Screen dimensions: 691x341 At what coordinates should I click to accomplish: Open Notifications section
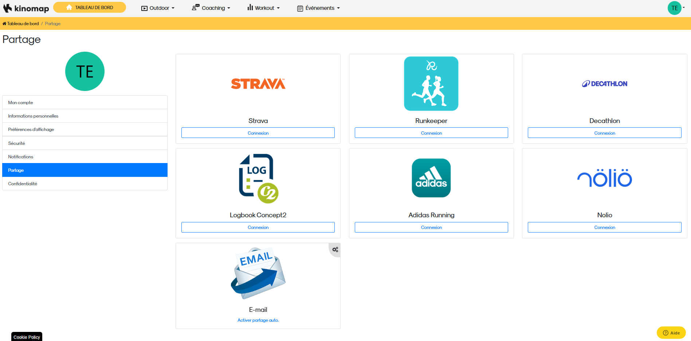click(x=85, y=156)
